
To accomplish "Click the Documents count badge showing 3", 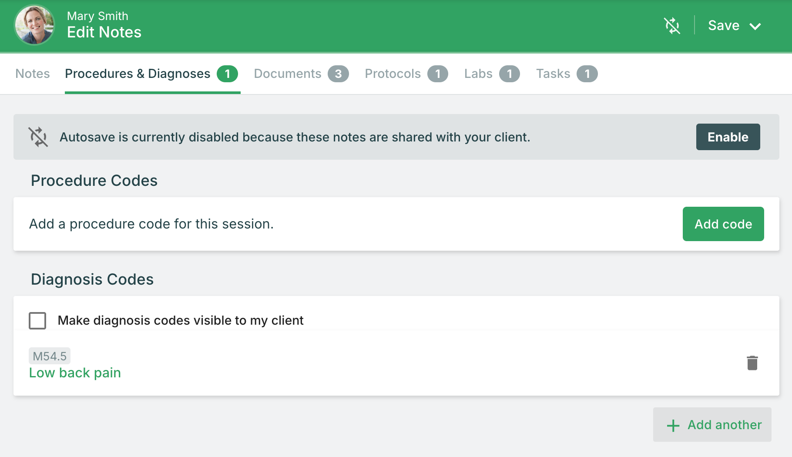I will pos(338,74).
